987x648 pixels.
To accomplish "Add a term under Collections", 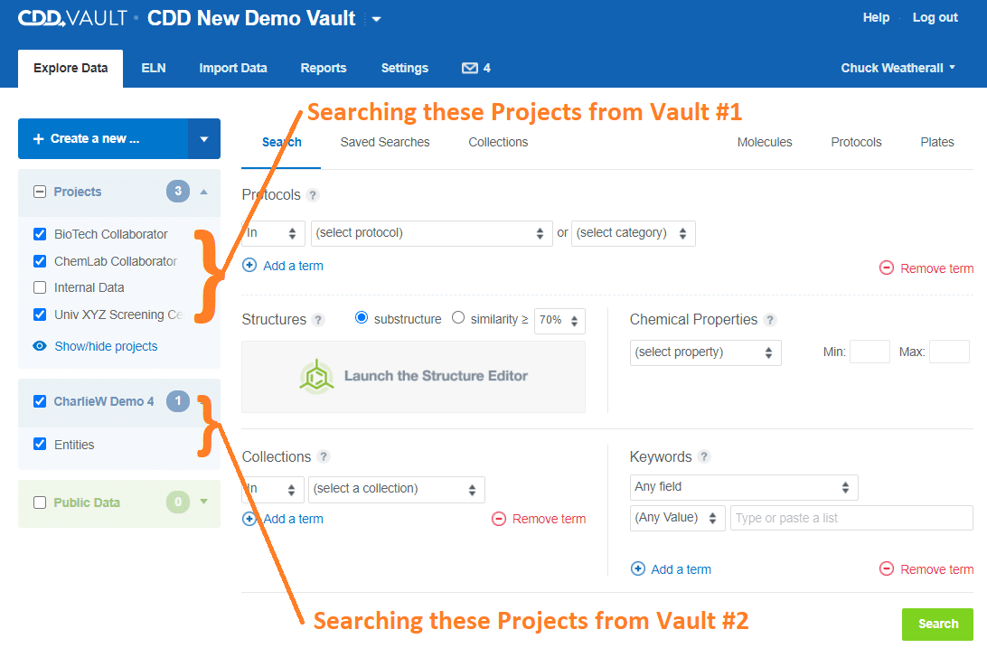I will (283, 519).
